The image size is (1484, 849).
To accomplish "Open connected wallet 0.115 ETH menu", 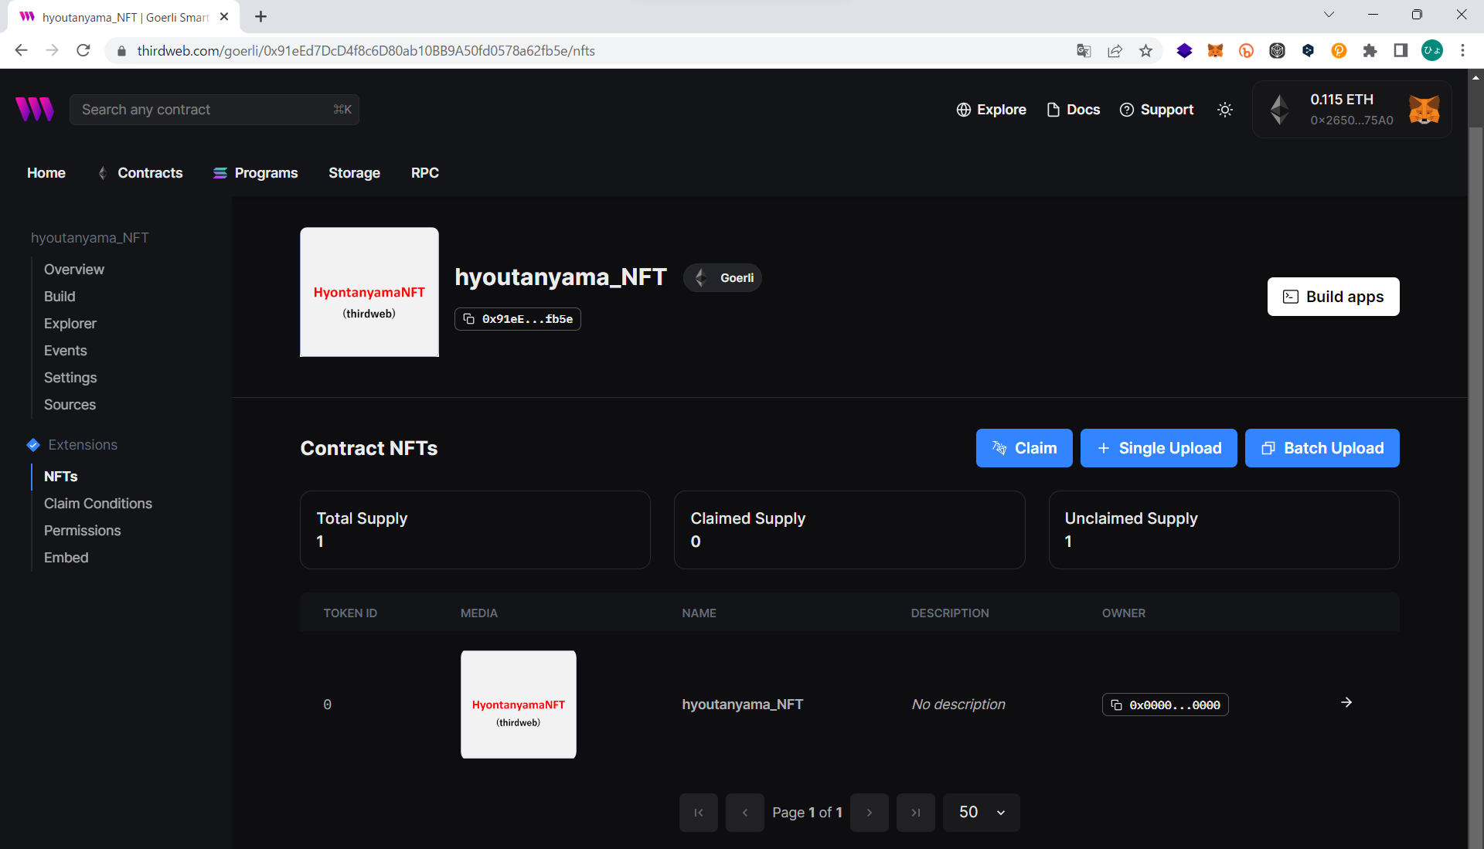I will [x=1352, y=110].
